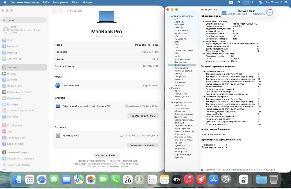Open Mail app in Dock
291x189 pixels.
click(66, 179)
